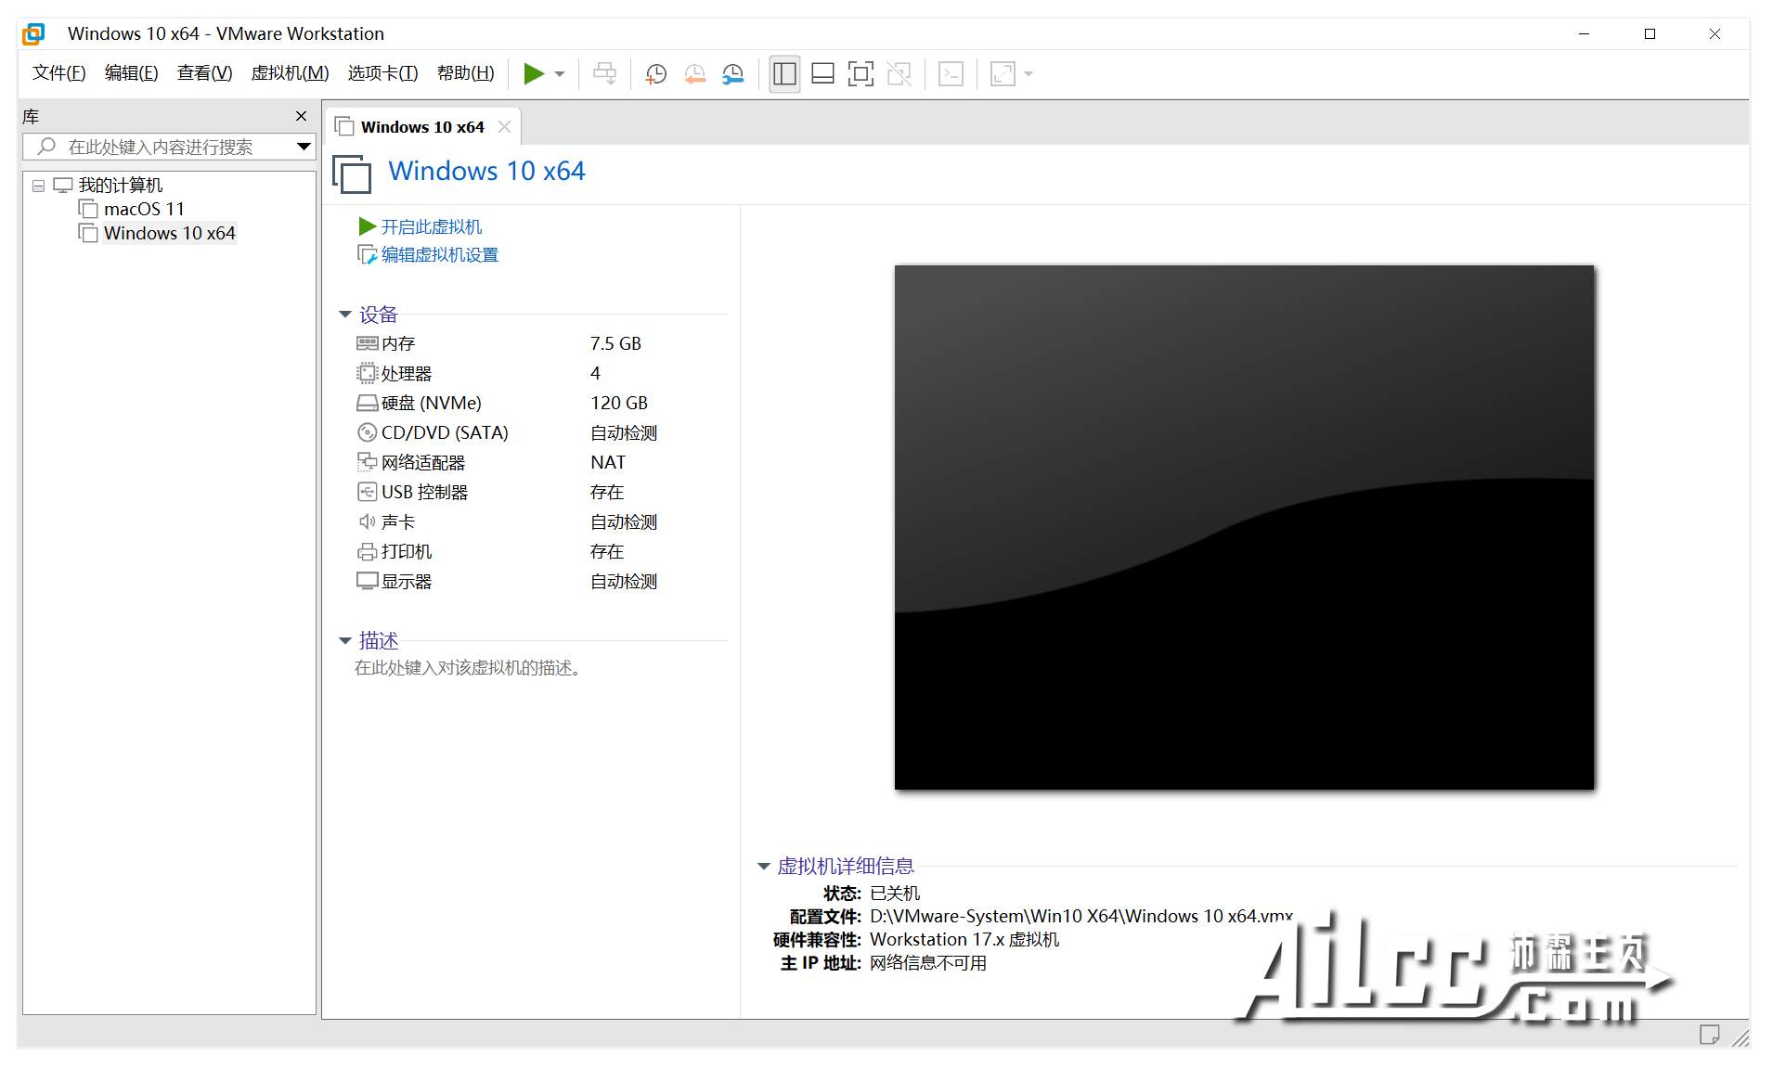Toggle the library sidebar view icon
The image size is (1773, 1068).
pos(784,73)
